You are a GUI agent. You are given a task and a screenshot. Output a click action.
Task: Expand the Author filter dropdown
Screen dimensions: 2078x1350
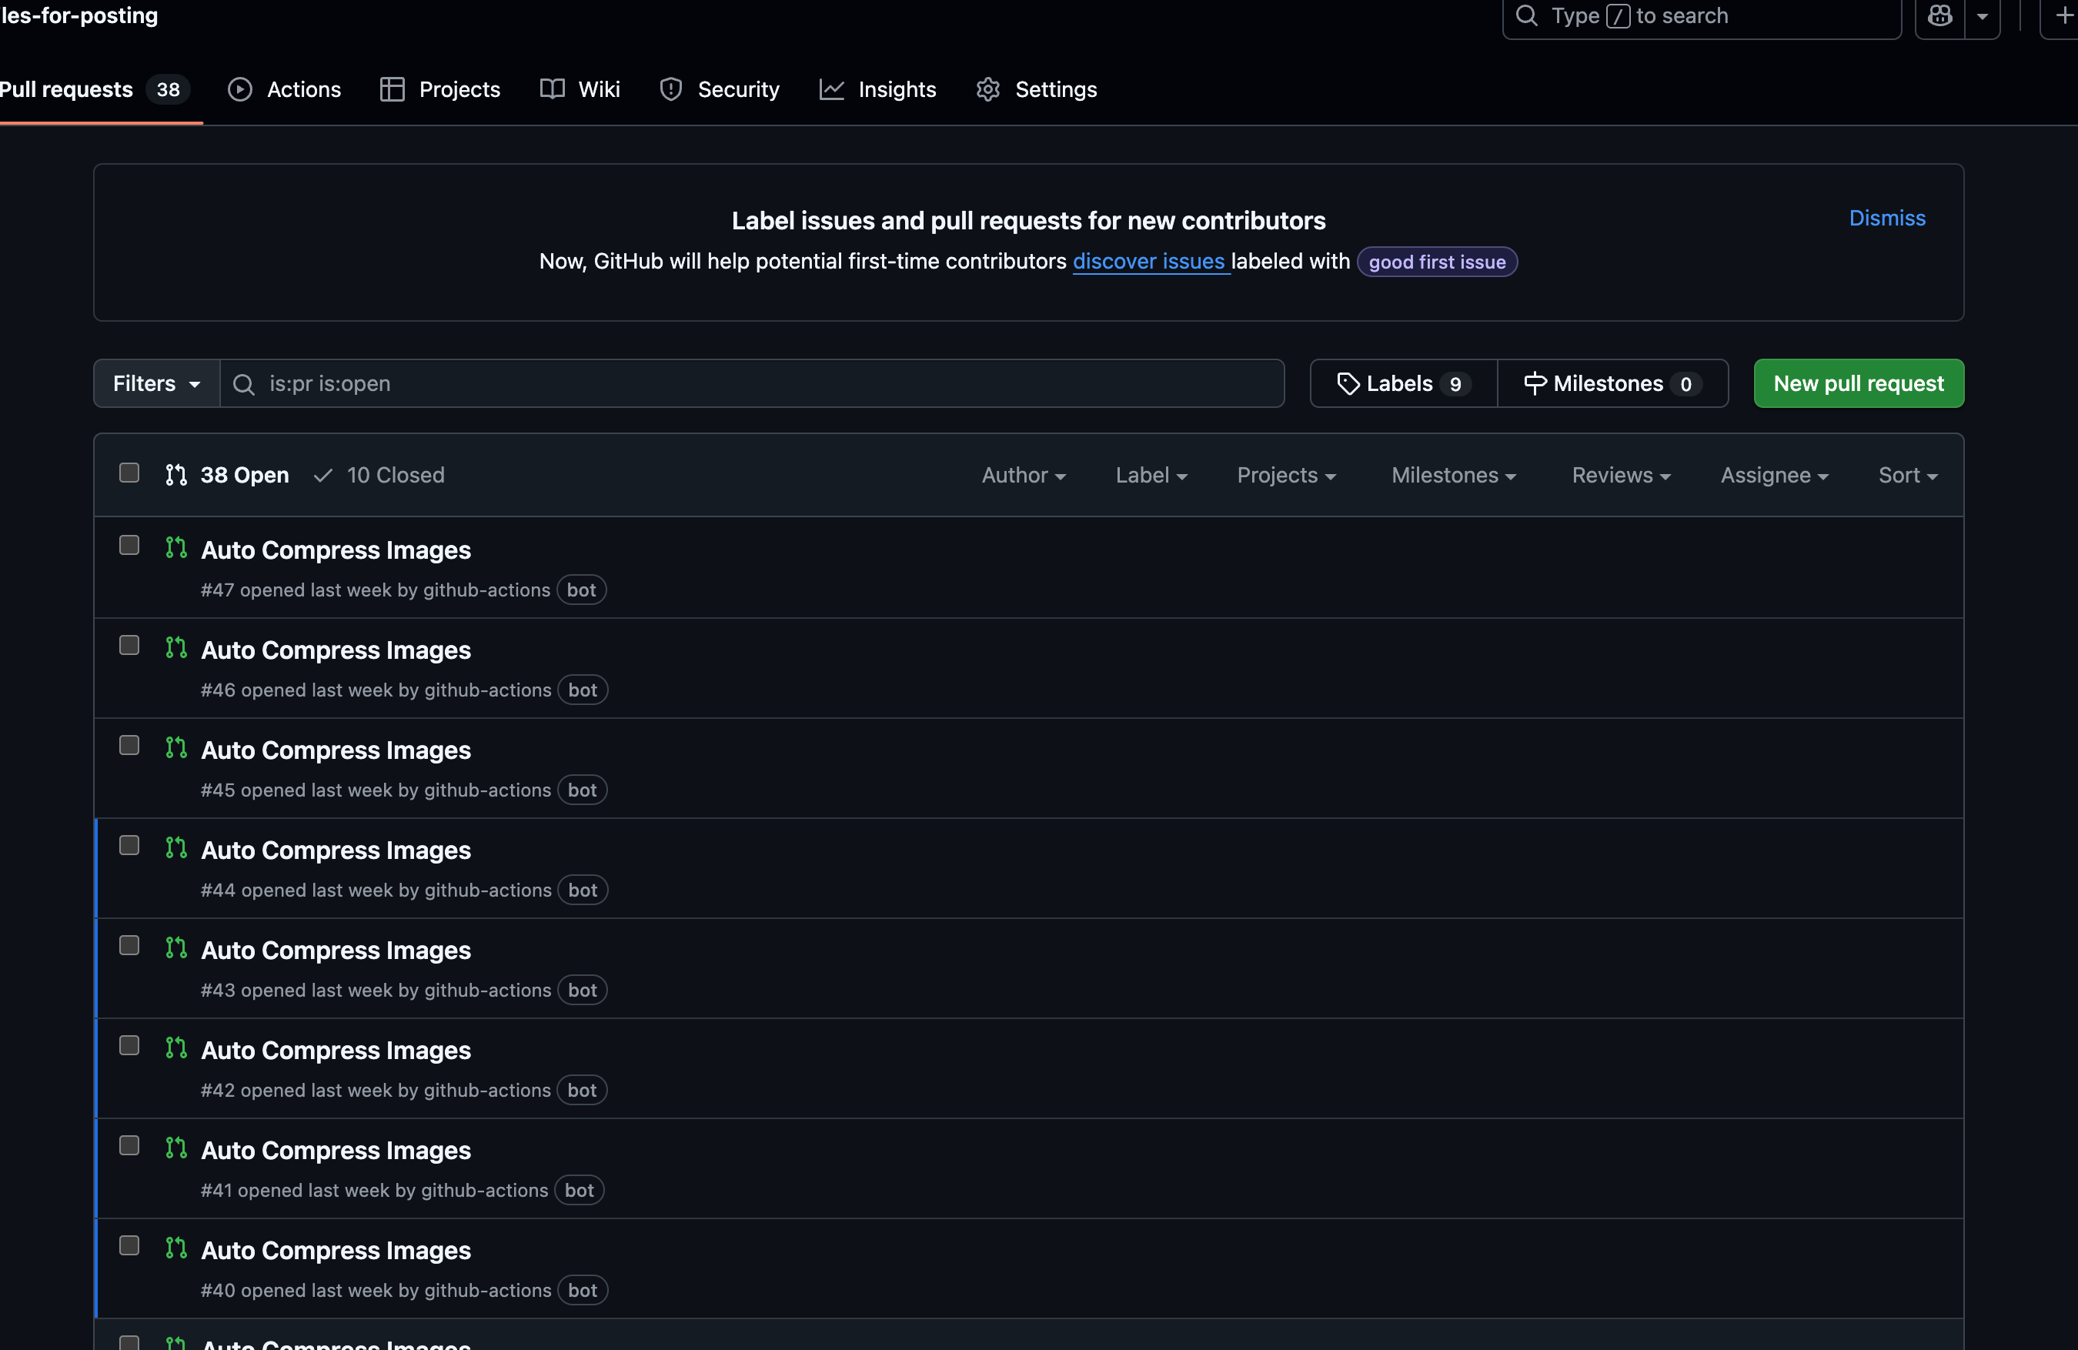point(1024,475)
